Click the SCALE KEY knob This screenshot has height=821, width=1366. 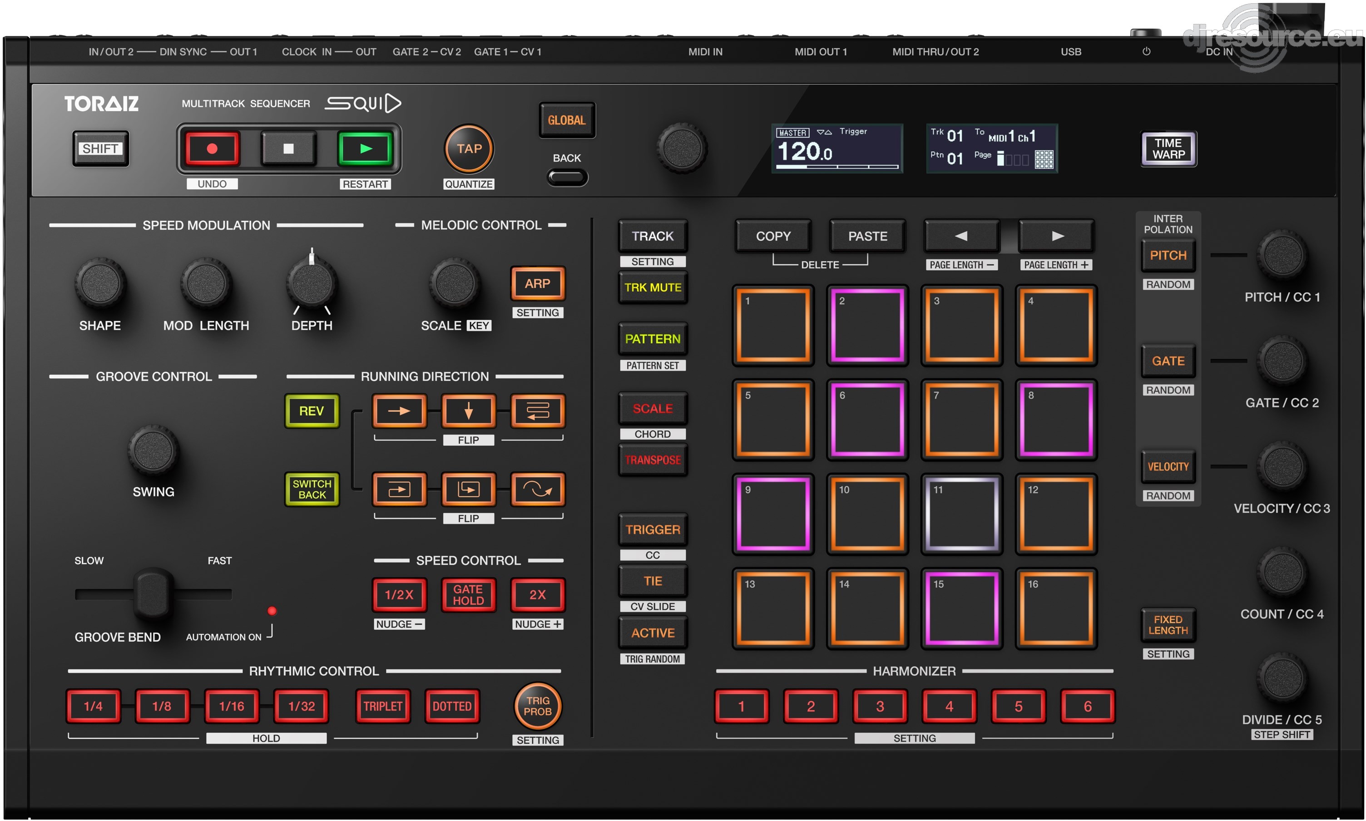(455, 283)
